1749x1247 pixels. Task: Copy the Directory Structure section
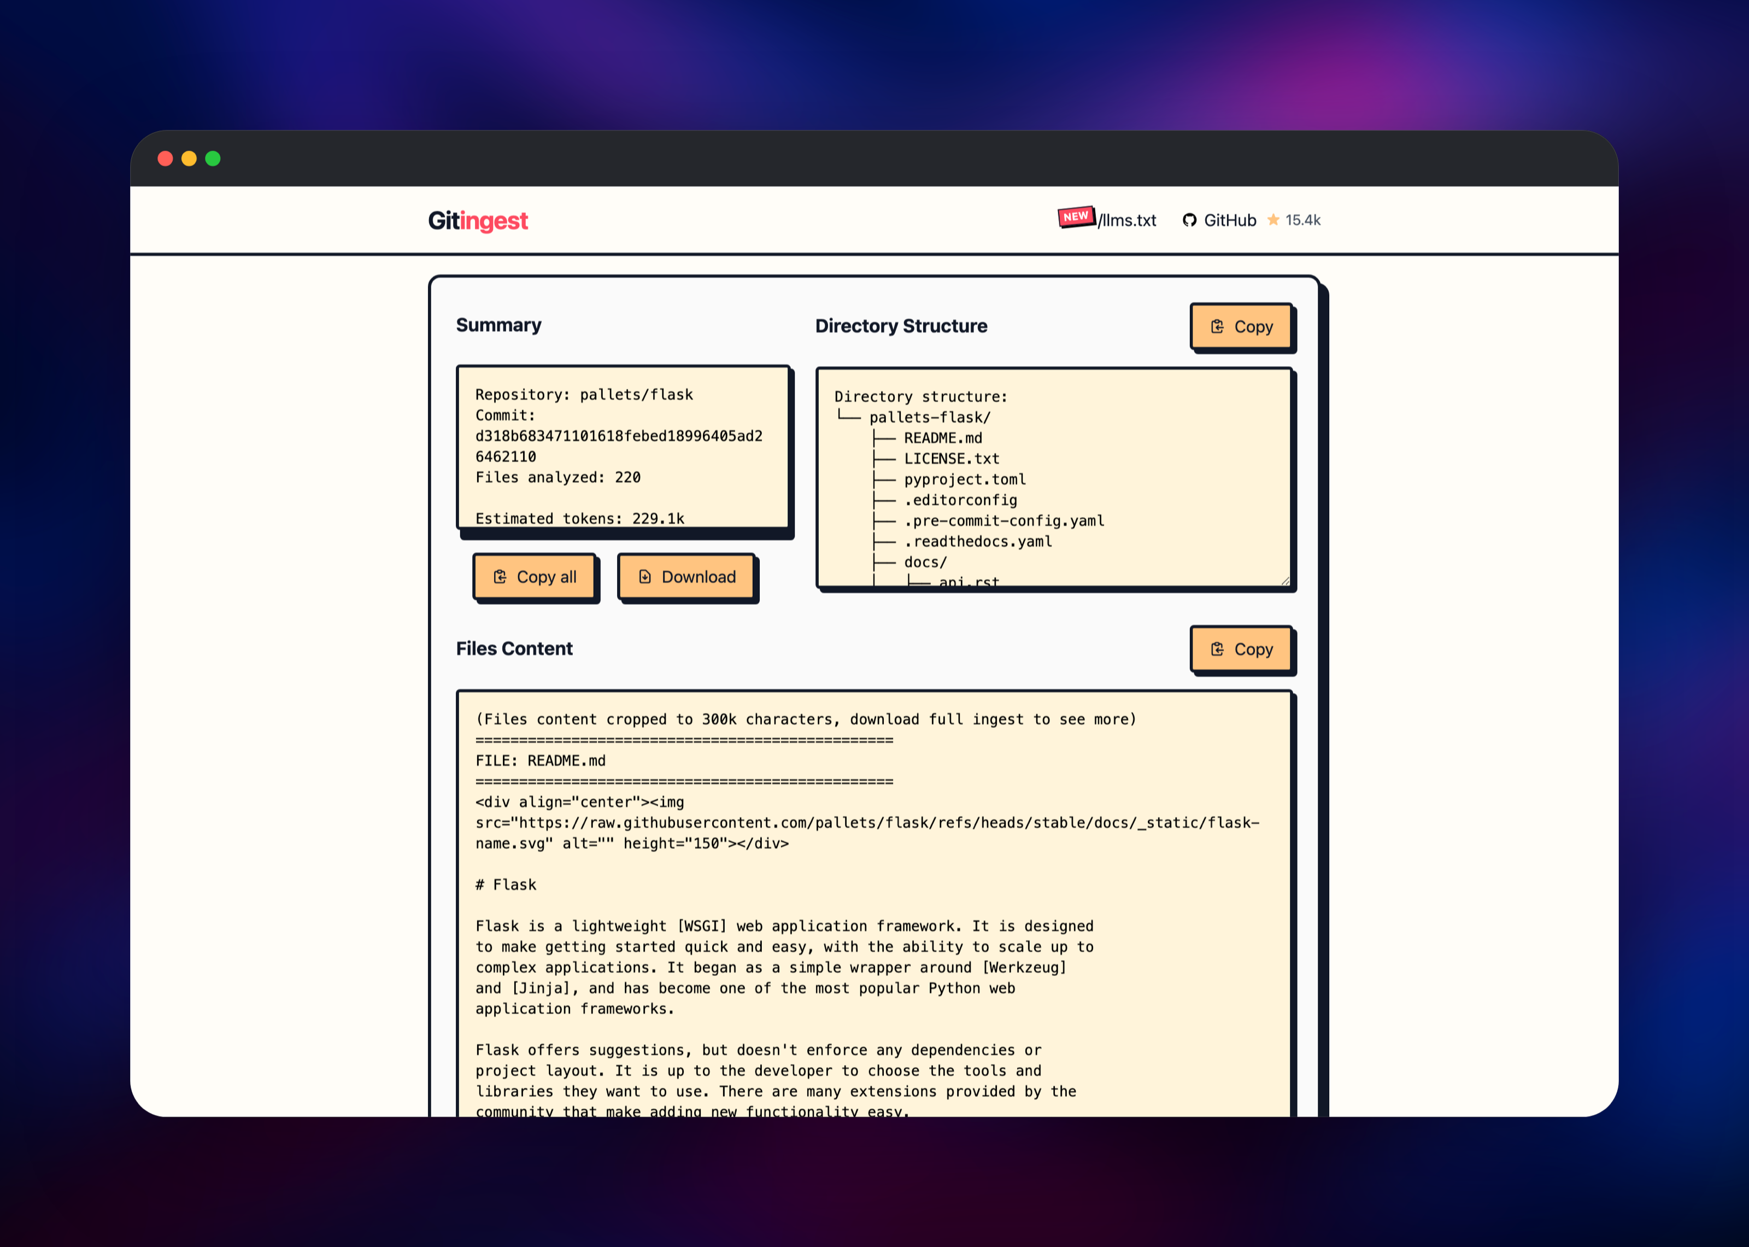click(1241, 326)
